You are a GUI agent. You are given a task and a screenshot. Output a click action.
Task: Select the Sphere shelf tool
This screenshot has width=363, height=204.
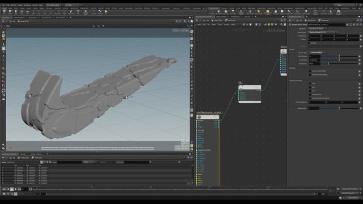tap(10, 12)
